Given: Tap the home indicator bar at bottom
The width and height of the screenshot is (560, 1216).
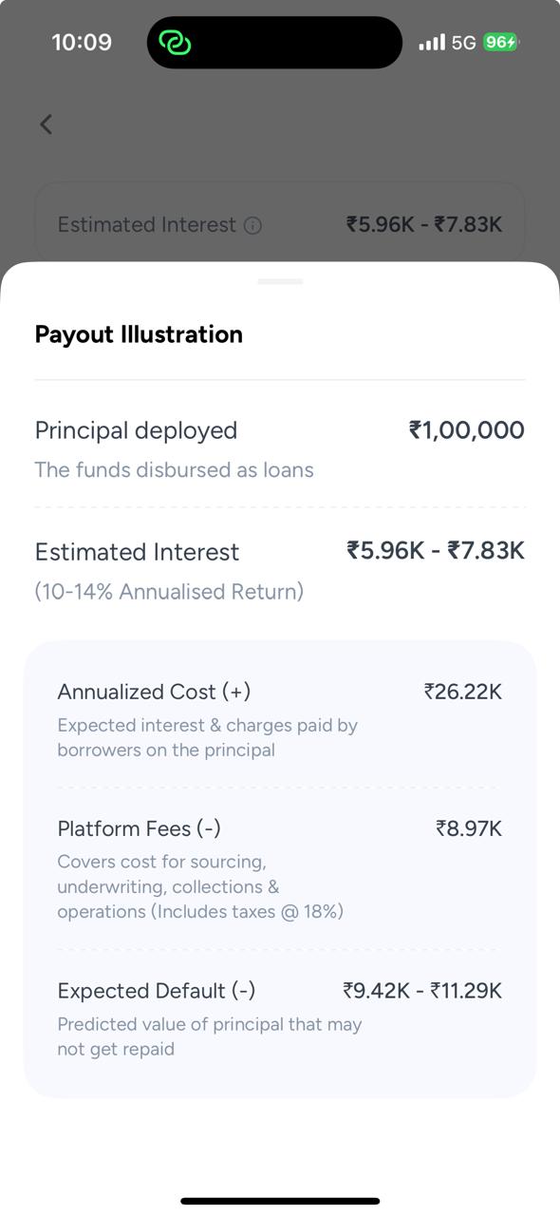Looking at the screenshot, I should (x=280, y=1199).
